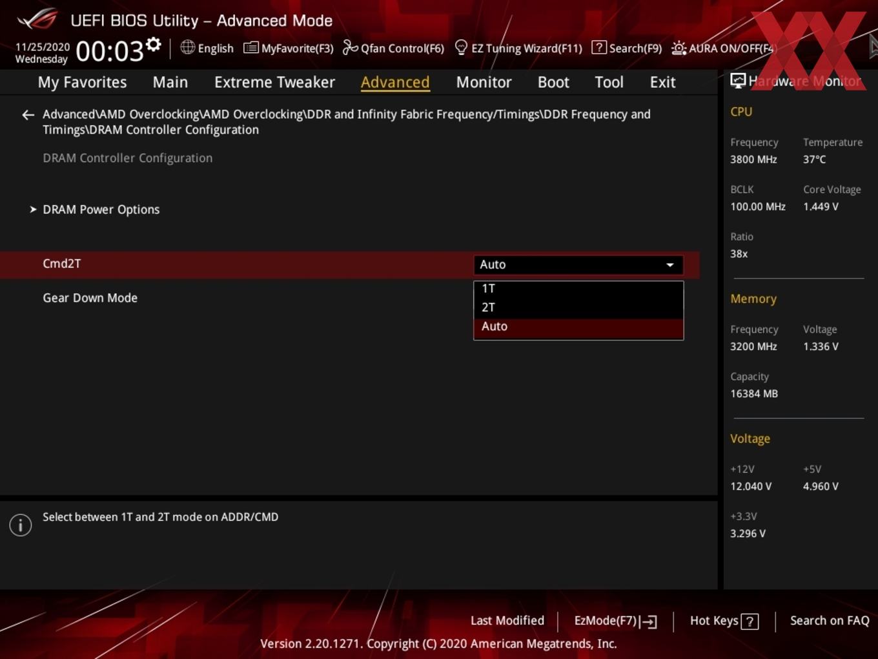Go to the Exit tab
878x659 pixels.
(x=662, y=82)
